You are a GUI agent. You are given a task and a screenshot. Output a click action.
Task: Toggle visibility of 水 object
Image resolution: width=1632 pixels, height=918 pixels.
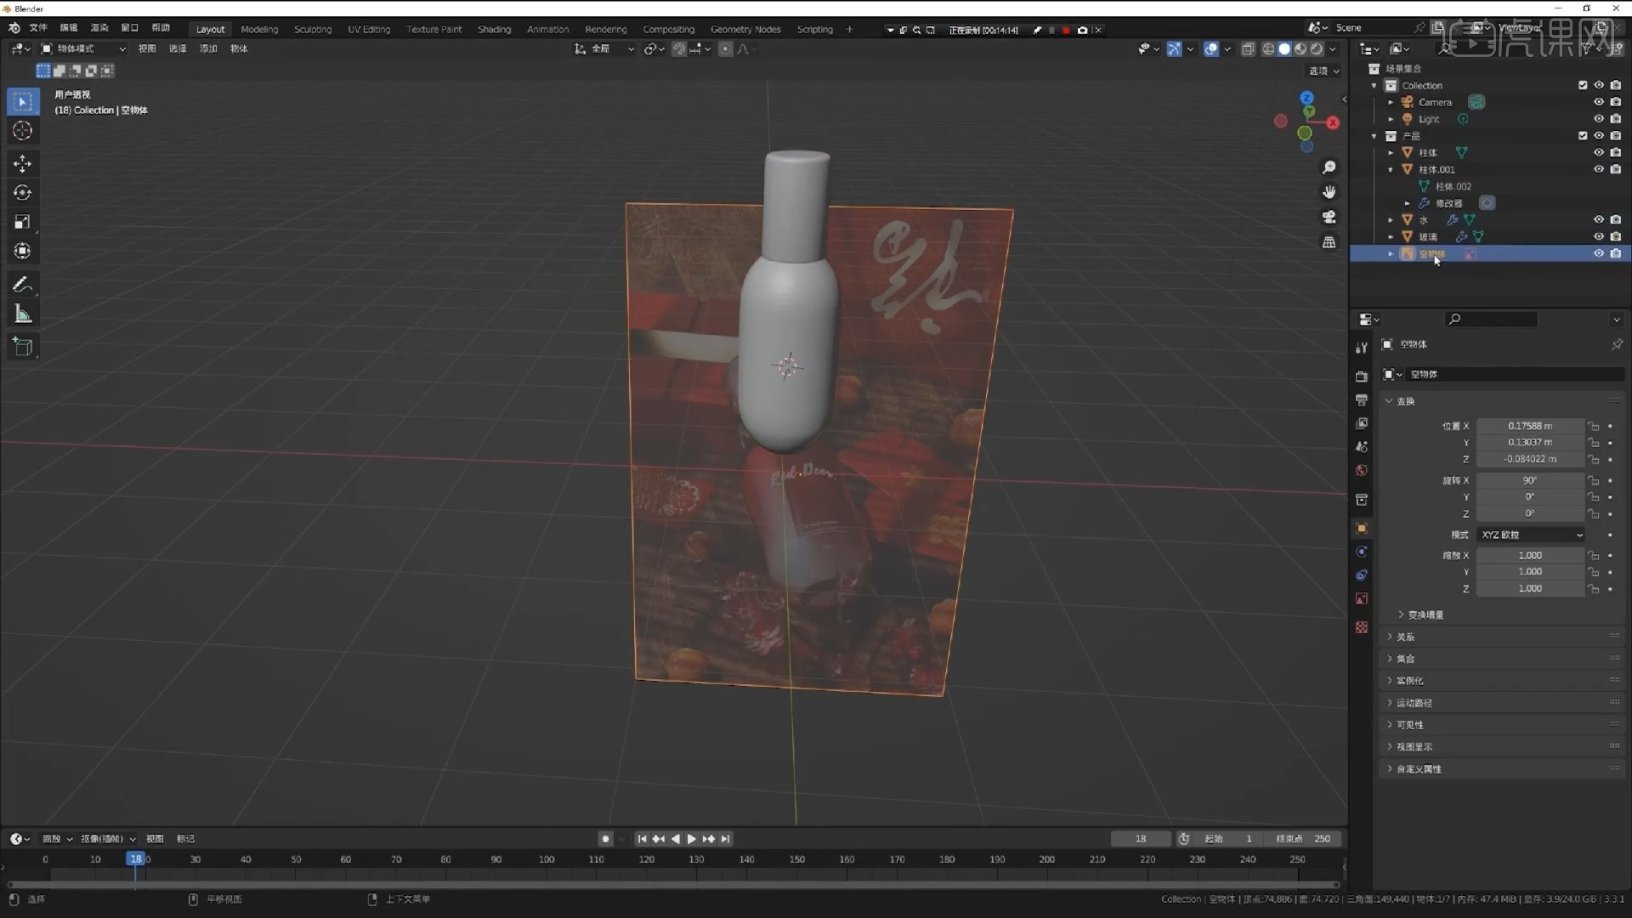coord(1599,219)
